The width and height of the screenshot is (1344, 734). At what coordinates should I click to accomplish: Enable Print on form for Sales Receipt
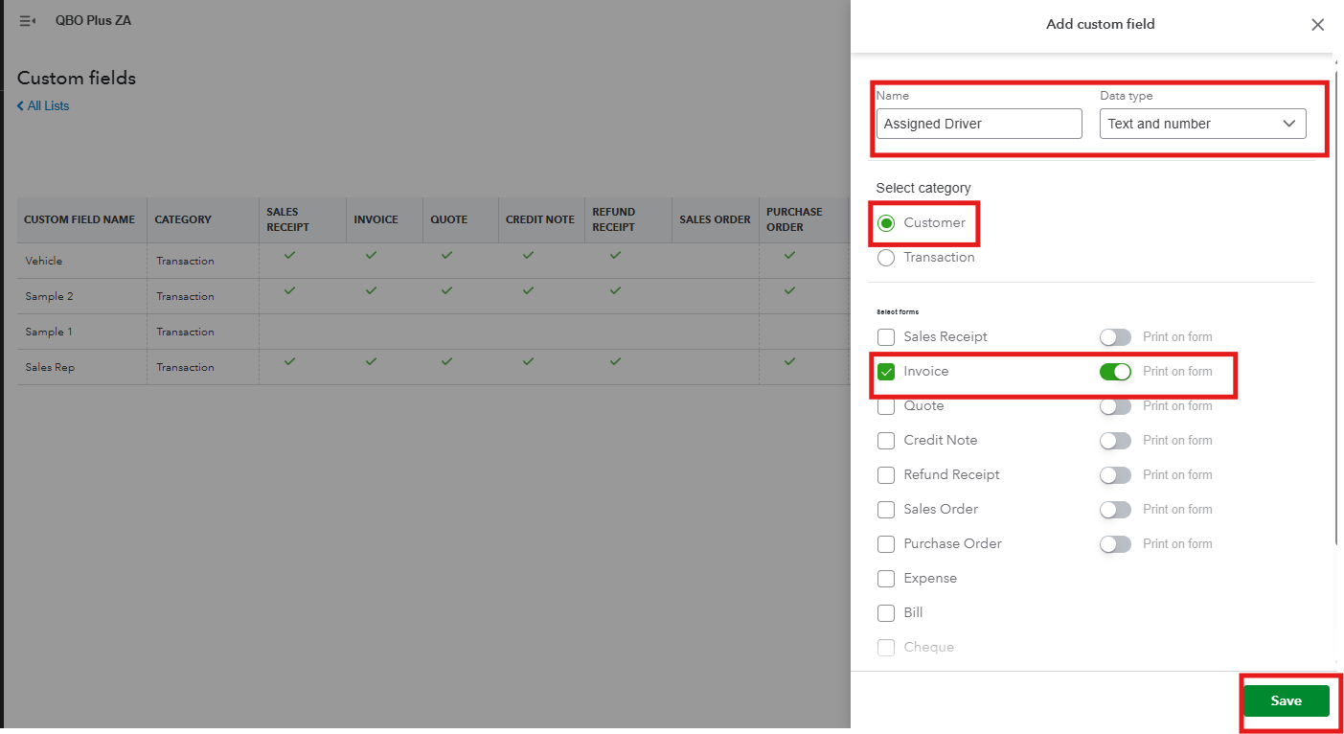click(1115, 337)
